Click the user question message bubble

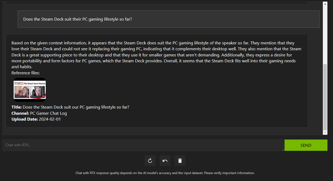pos(168,19)
